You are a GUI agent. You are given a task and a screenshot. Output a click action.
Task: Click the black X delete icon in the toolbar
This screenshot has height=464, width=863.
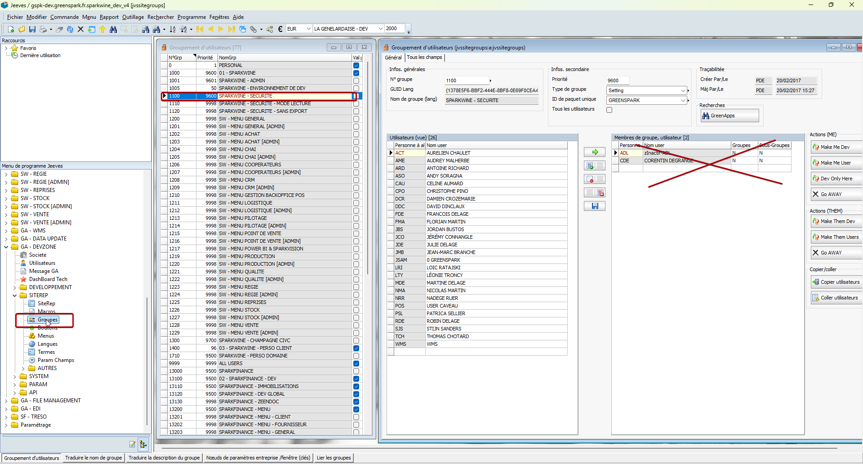click(x=80, y=29)
